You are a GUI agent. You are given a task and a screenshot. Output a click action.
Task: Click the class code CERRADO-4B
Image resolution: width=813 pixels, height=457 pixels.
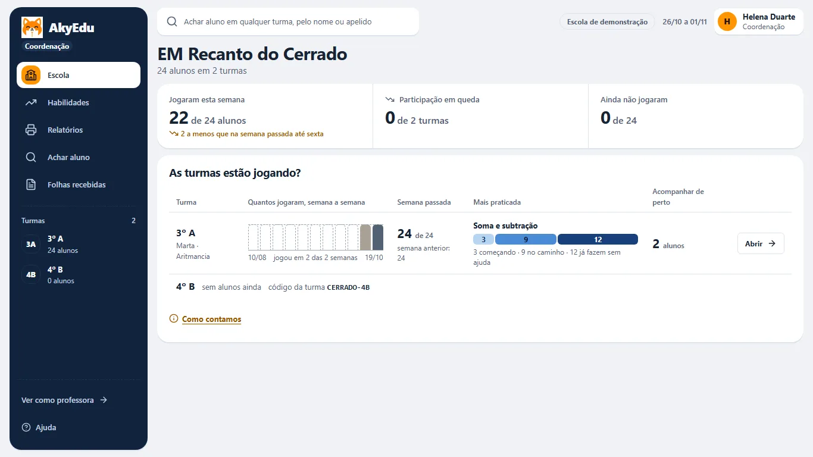[348, 287]
